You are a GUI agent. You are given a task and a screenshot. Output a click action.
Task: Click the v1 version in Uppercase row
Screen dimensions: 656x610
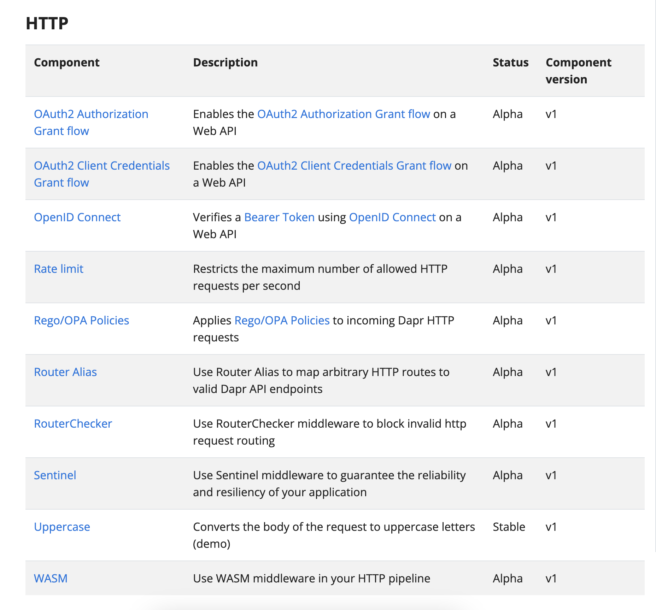(x=551, y=527)
